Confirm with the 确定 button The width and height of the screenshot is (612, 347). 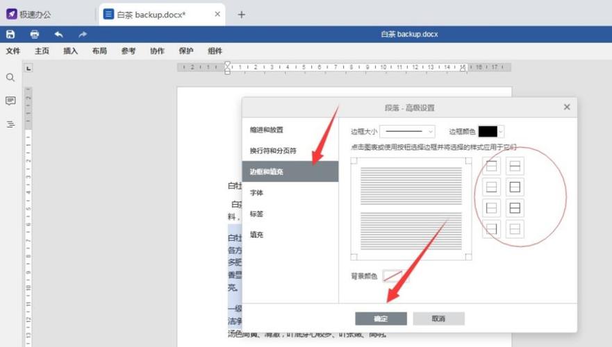[381, 319]
